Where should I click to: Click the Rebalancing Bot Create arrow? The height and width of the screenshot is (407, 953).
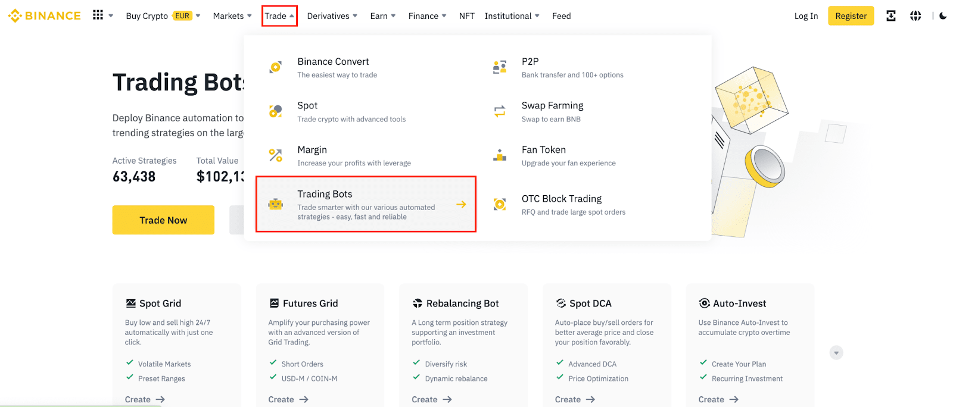coord(447,400)
